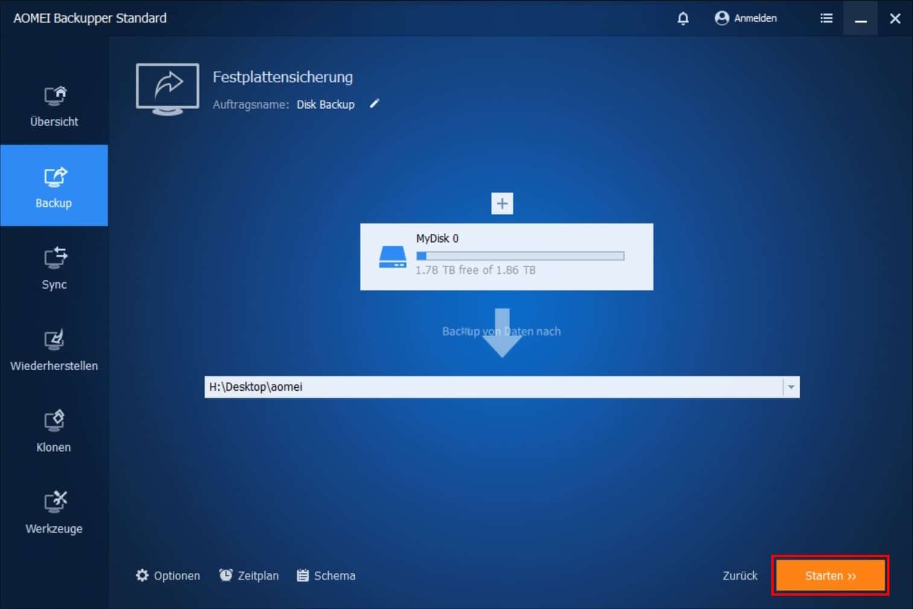Open the Zeitplan schedule settings
The image size is (913, 609).
(x=249, y=576)
